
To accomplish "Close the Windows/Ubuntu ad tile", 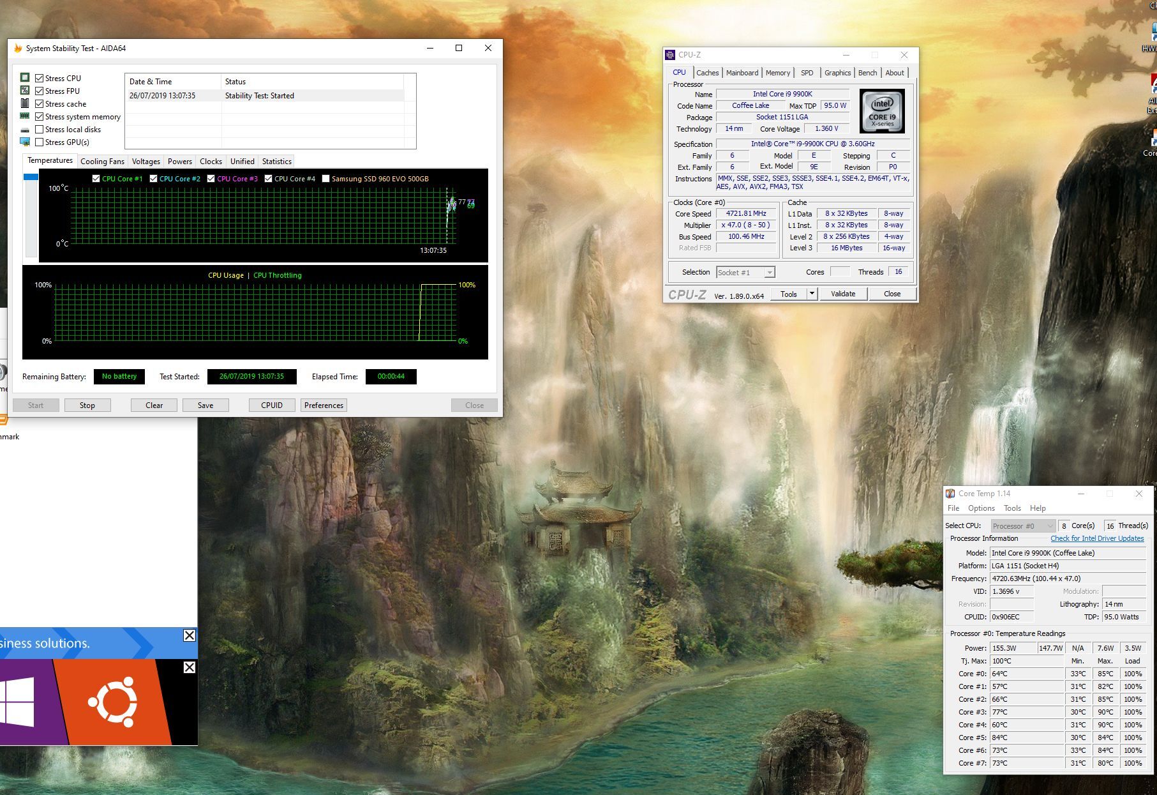I will (x=190, y=667).
